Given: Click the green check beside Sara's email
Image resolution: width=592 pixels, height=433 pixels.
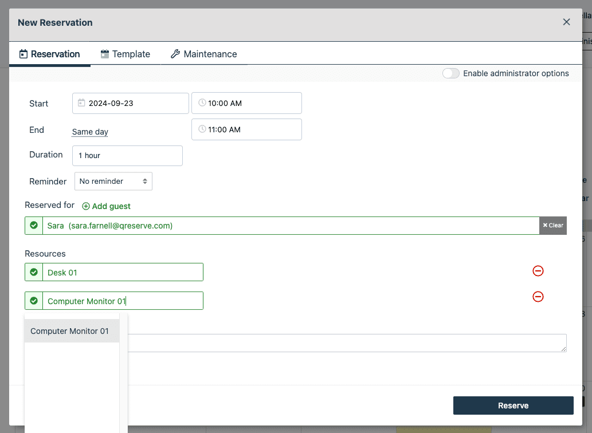Looking at the screenshot, I should (34, 226).
